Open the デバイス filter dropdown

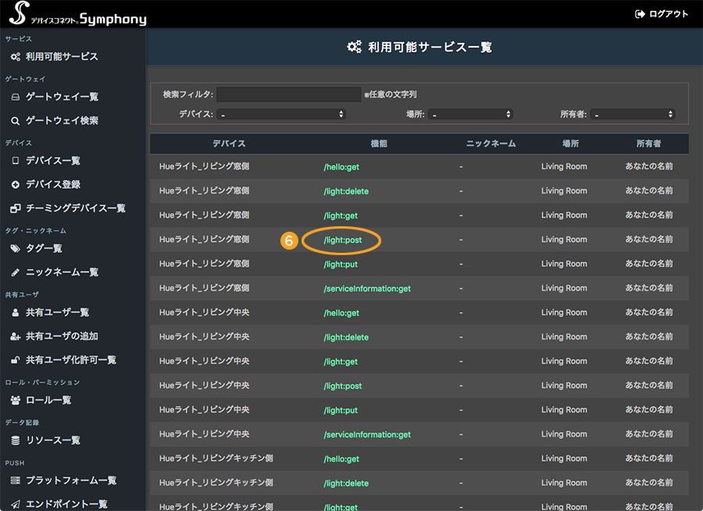(281, 114)
